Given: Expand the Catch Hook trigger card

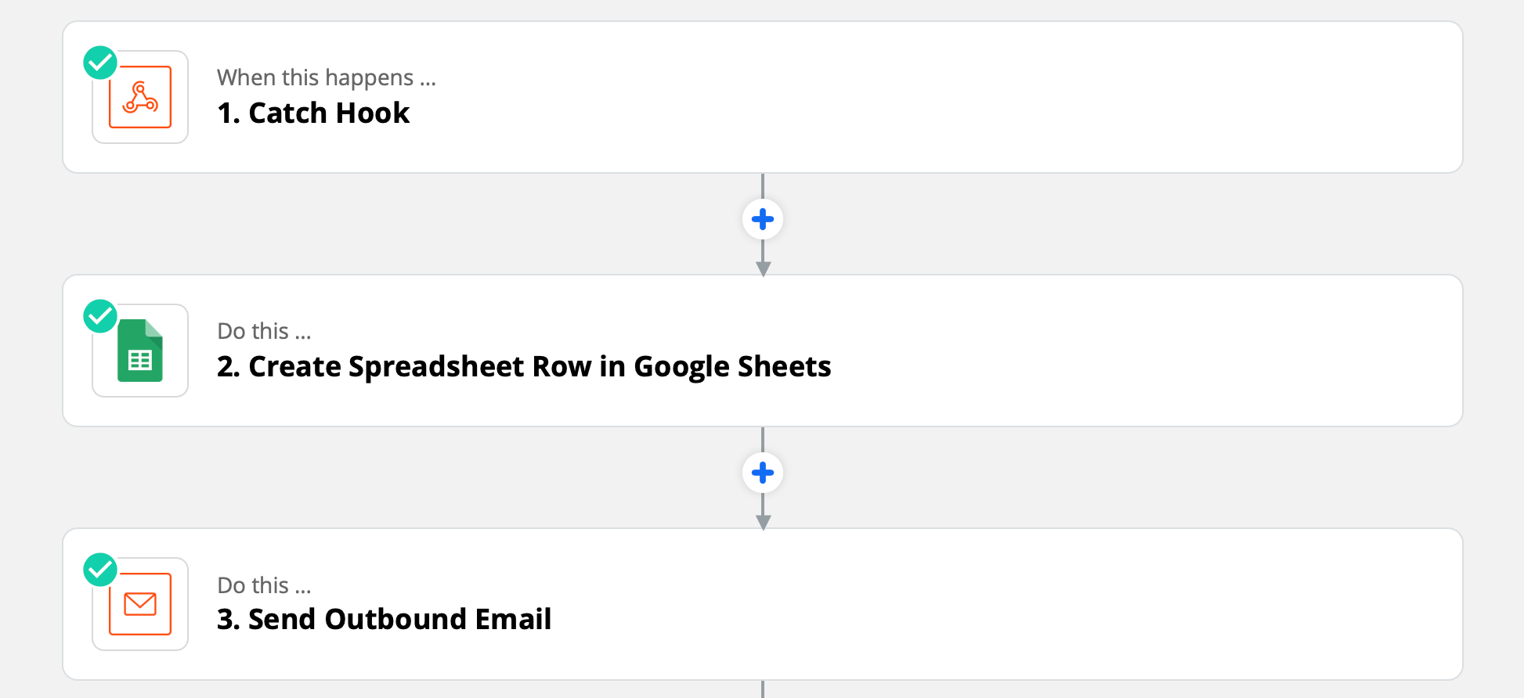Looking at the screenshot, I should point(763,97).
